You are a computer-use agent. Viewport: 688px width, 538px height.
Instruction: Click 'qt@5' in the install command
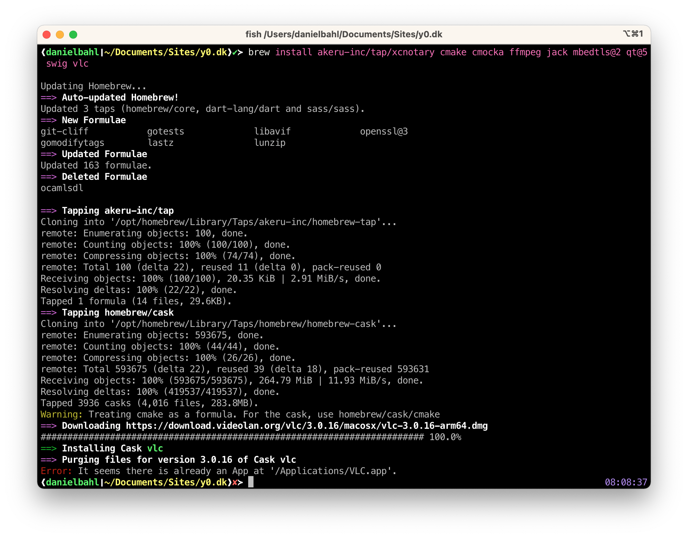coord(637,53)
